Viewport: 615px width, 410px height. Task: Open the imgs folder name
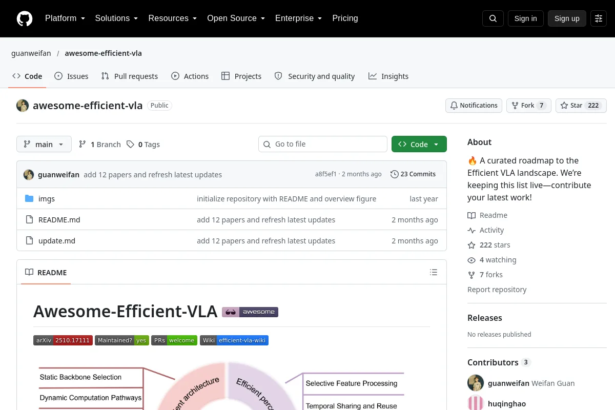(x=47, y=198)
